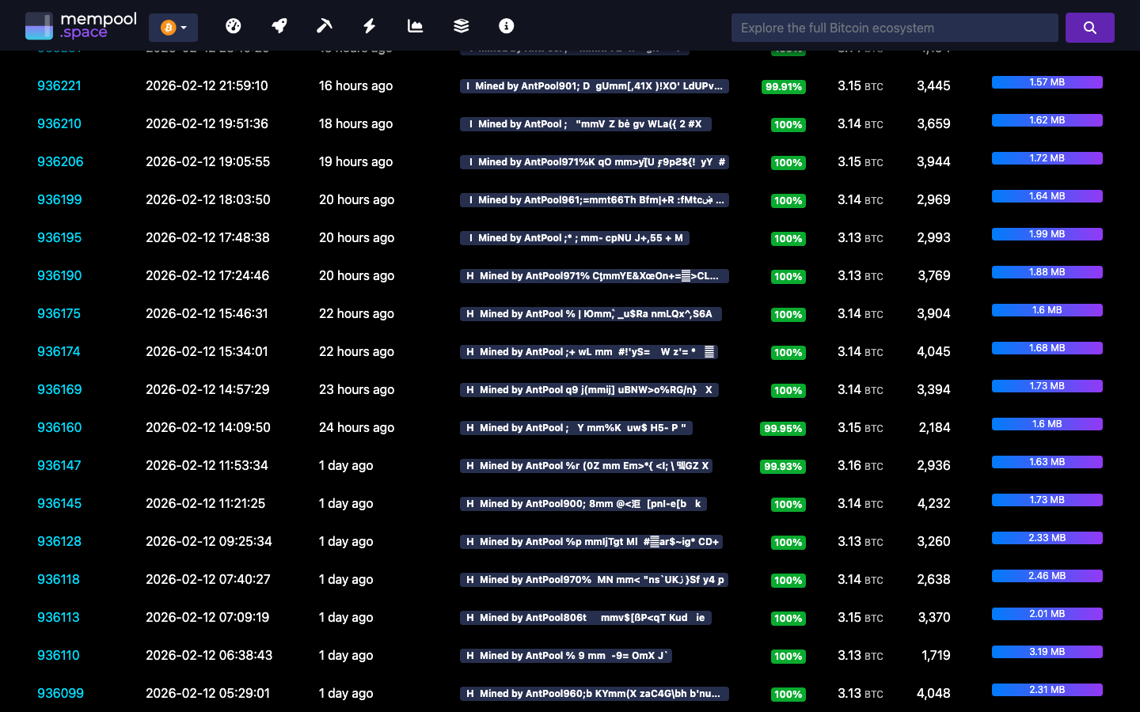Open the AntPool901 miner tag
1140x712 pixels.
click(595, 86)
